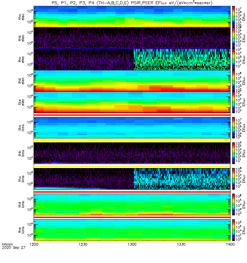Click the Eflux label beside tha elec colorbar
This screenshot has height=263, width=247.
click(x=244, y=17)
